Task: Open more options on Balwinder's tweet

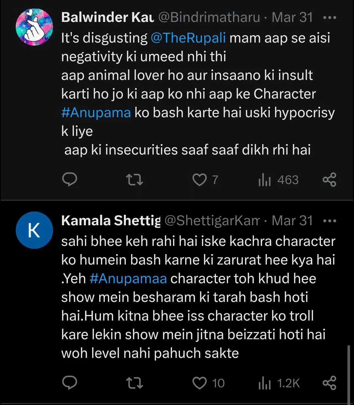Action: coord(329,18)
